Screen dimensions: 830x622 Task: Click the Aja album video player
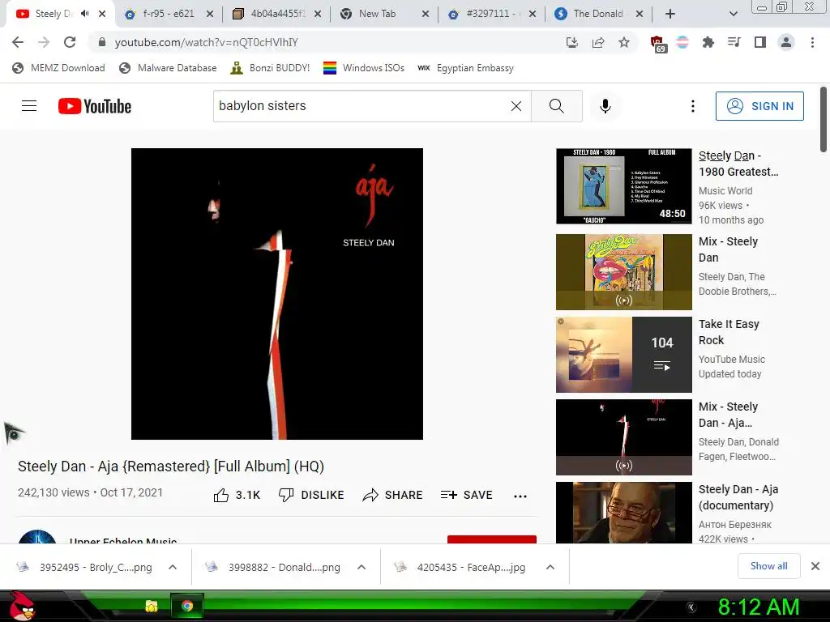click(277, 293)
